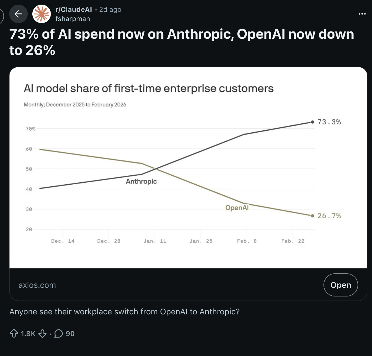Tap the back arrow button
The image size is (372, 356).
(18, 14)
